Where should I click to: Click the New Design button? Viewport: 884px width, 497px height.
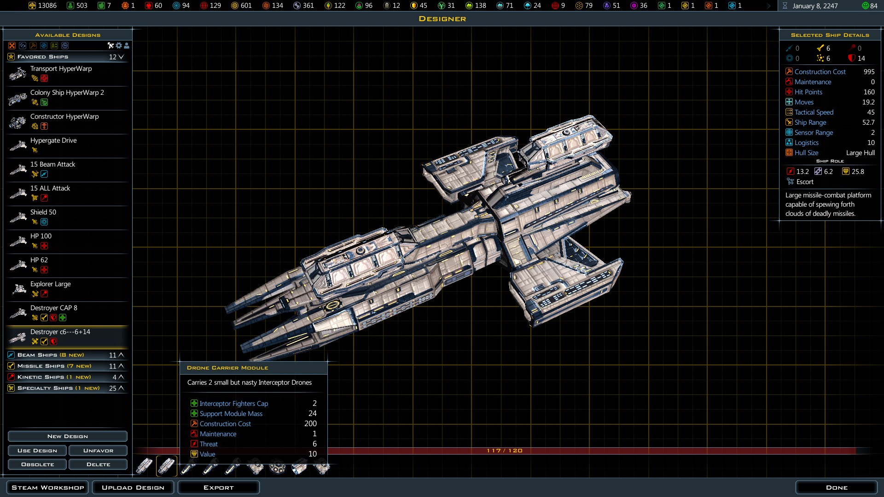[67, 436]
